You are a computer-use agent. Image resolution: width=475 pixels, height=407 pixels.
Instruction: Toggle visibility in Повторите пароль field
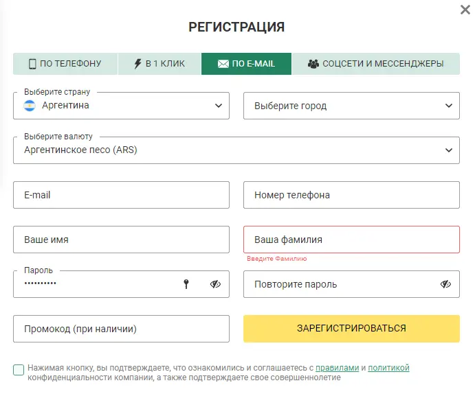coord(445,284)
